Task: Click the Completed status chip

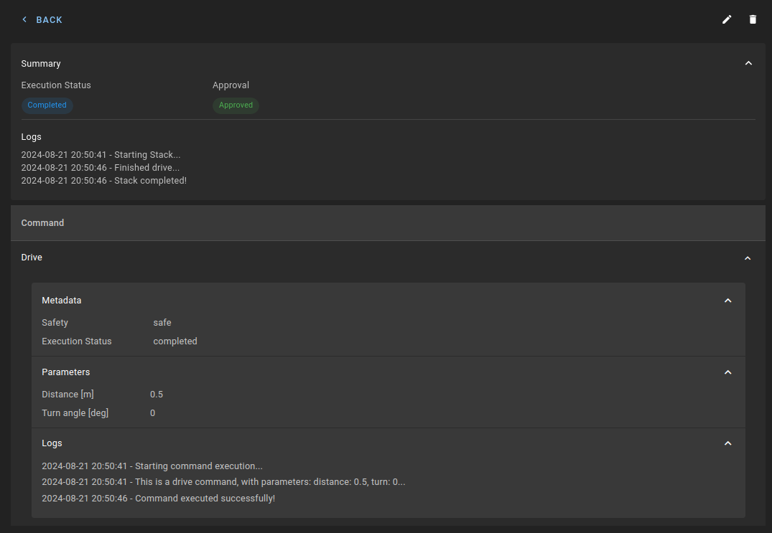Action: (x=47, y=105)
